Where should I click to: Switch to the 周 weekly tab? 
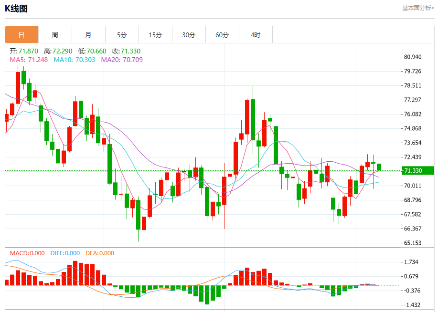(x=55, y=35)
